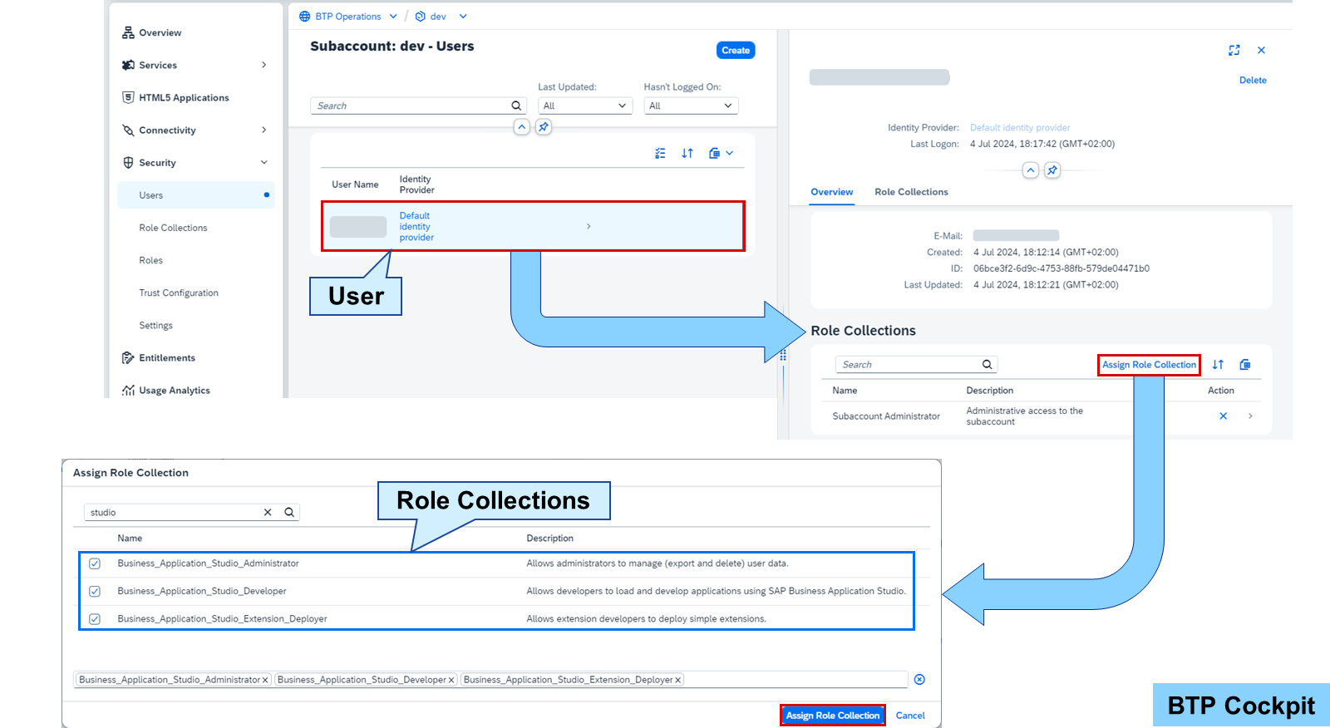Expand the Services menu chevron
This screenshot has width=1330, height=728.
click(x=264, y=65)
